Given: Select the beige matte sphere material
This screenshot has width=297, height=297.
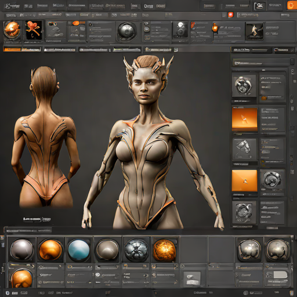Looking at the screenshot, I should click(107, 250).
